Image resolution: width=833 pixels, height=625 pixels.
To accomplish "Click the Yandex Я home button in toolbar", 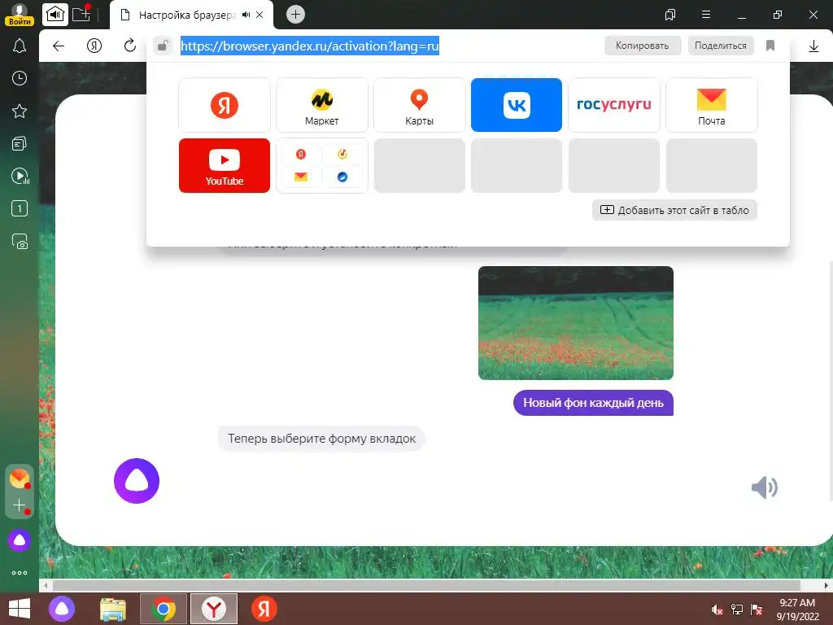I will tap(94, 46).
